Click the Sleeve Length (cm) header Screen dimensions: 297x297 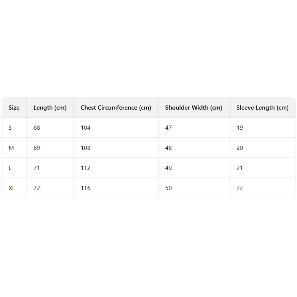pos(262,108)
